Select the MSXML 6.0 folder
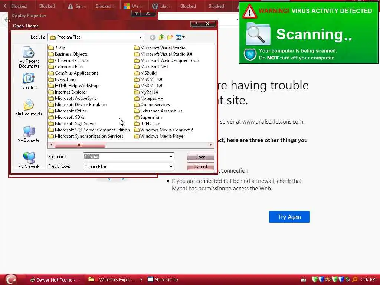380x285 pixels. tap(148, 86)
